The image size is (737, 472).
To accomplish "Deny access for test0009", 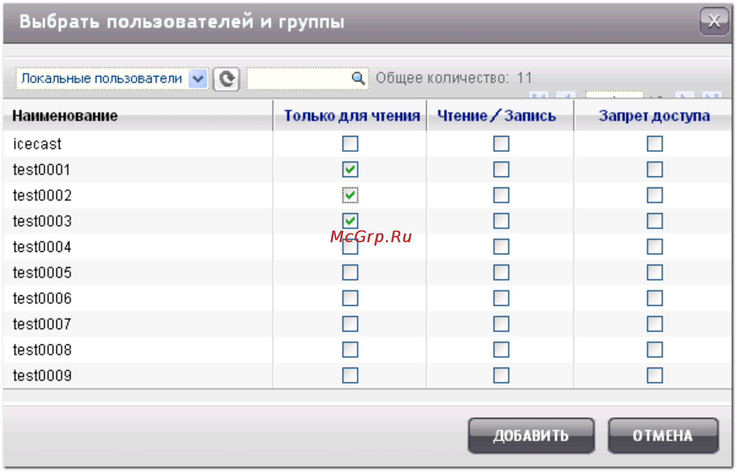I will (655, 375).
